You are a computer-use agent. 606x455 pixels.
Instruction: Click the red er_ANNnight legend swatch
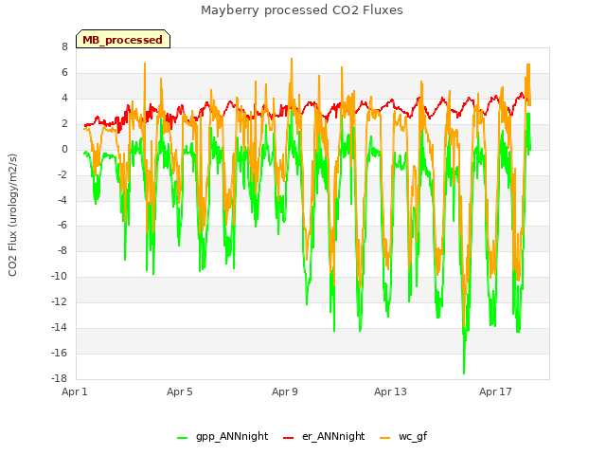click(x=288, y=438)
